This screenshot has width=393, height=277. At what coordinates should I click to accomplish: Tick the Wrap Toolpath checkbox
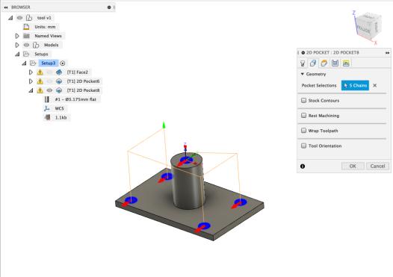(x=303, y=131)
